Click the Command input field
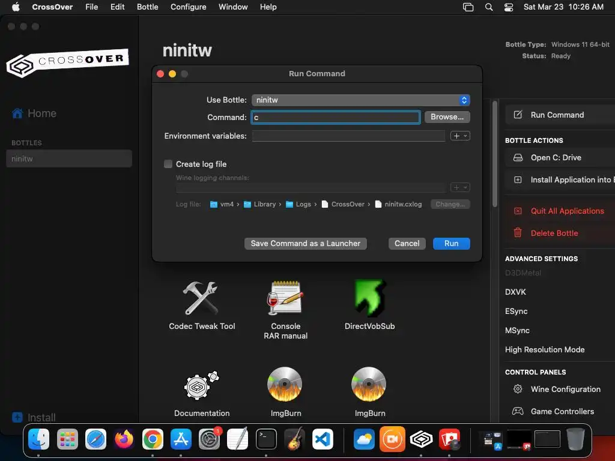 coord(336,117)
